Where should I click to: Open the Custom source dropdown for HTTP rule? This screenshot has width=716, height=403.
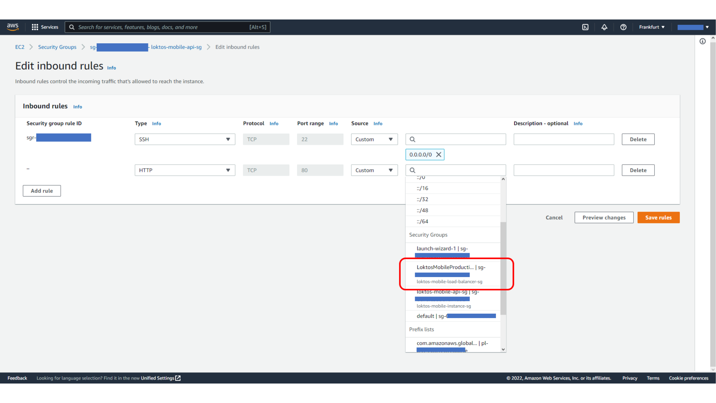pos(374,170)
